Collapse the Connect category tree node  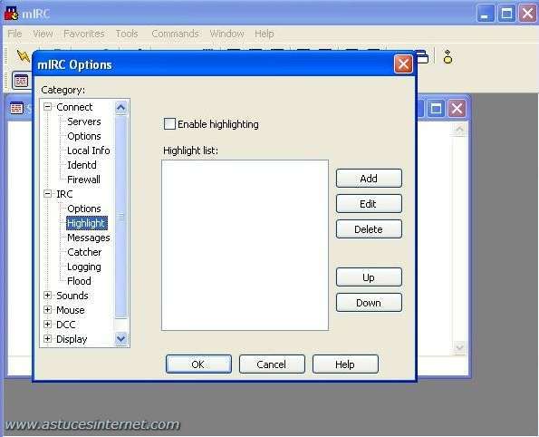pyautogui.click(x=48, y=107)
